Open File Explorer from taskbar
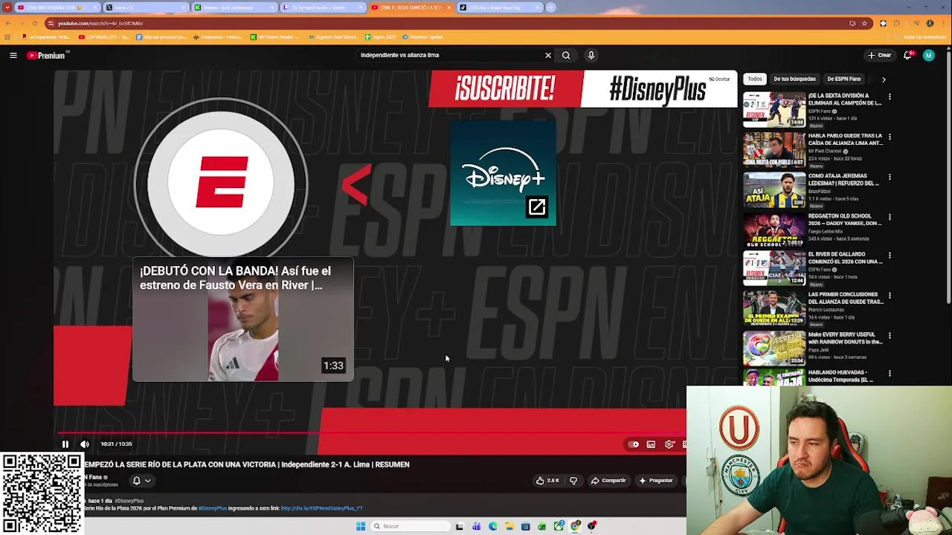Viewport: 952px width, 535px height. pyautogui.click(x=509, y=526)
